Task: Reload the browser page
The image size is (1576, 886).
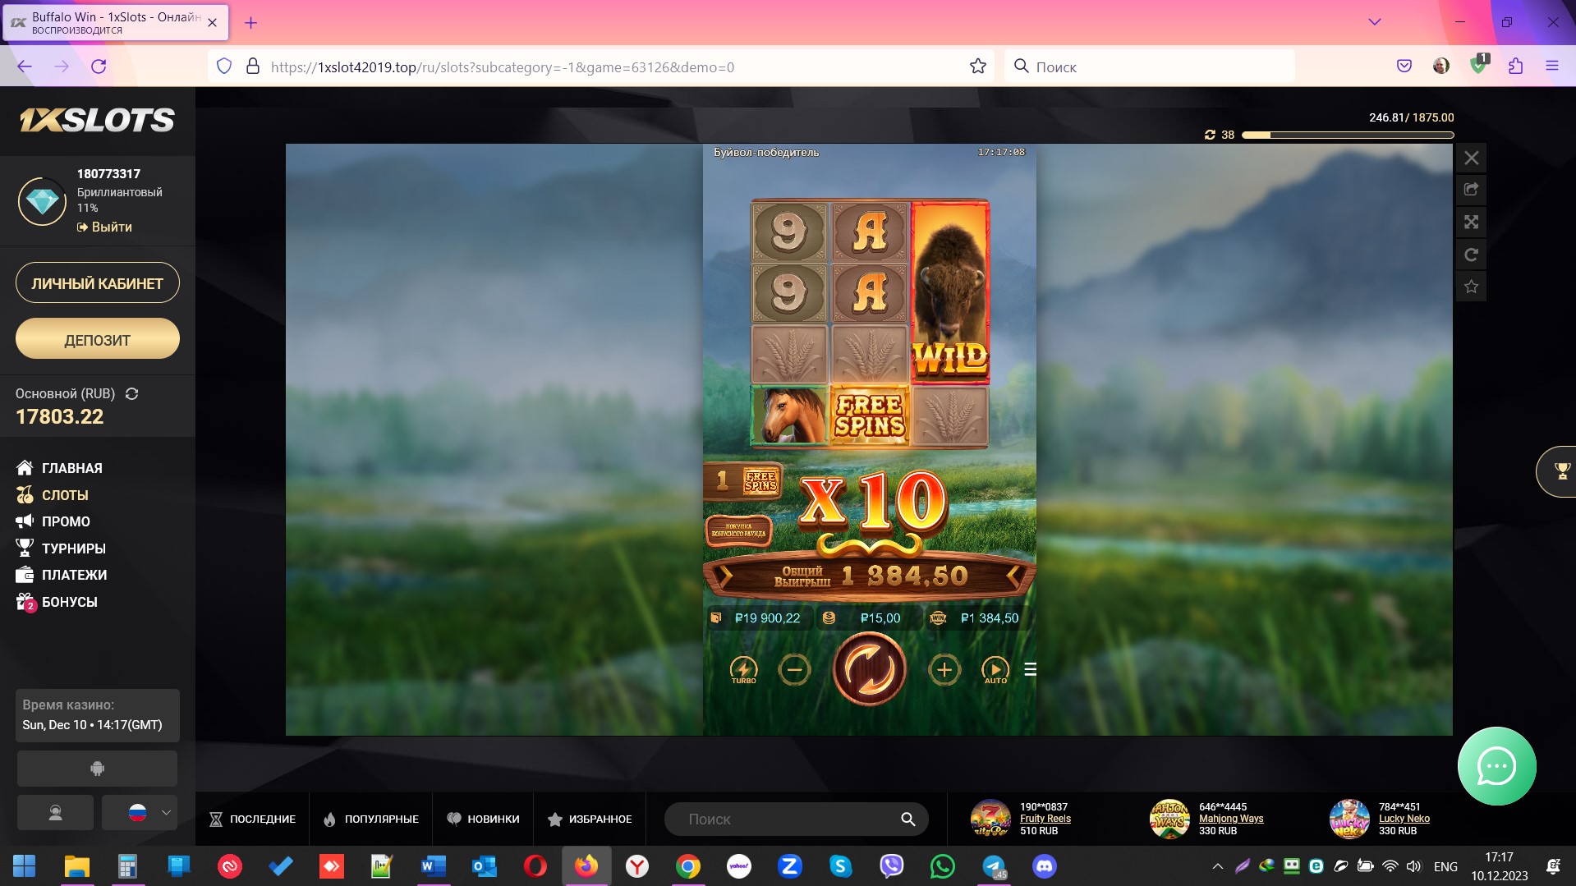Action: pos(99,67)
